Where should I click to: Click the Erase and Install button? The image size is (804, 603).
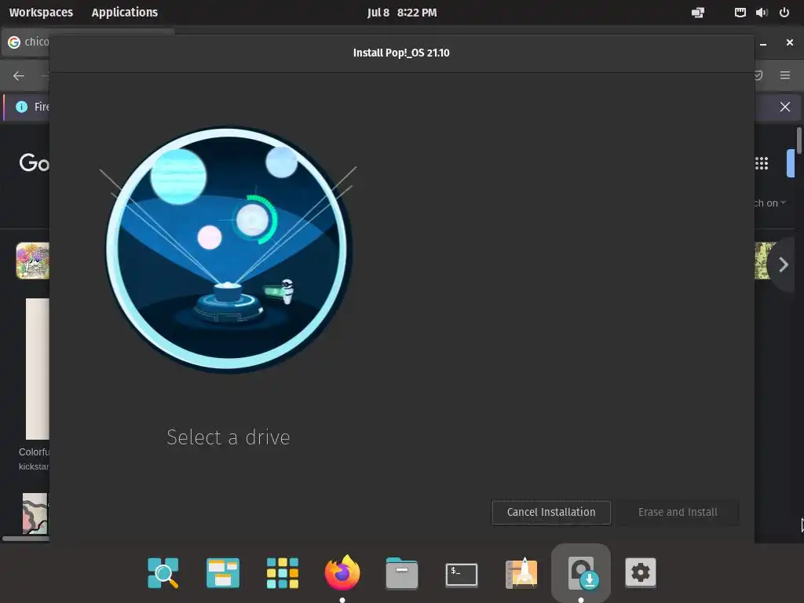point(678,512)
